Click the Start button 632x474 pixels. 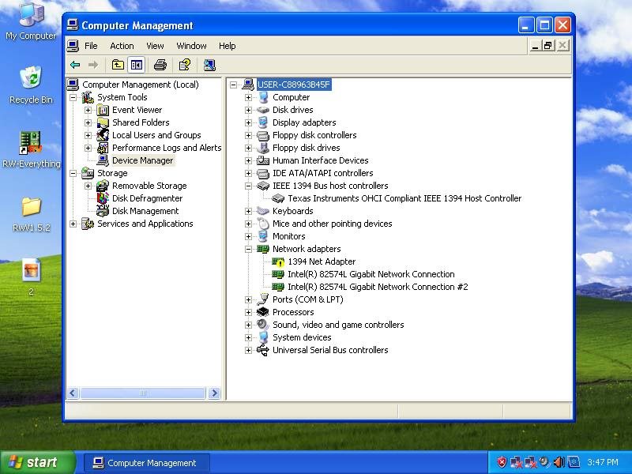38,462
